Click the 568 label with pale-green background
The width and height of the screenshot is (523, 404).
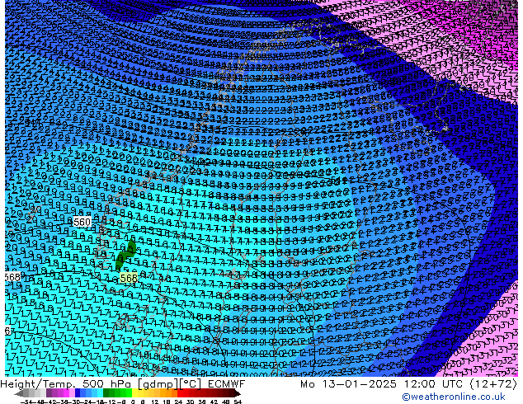[129, 278]
